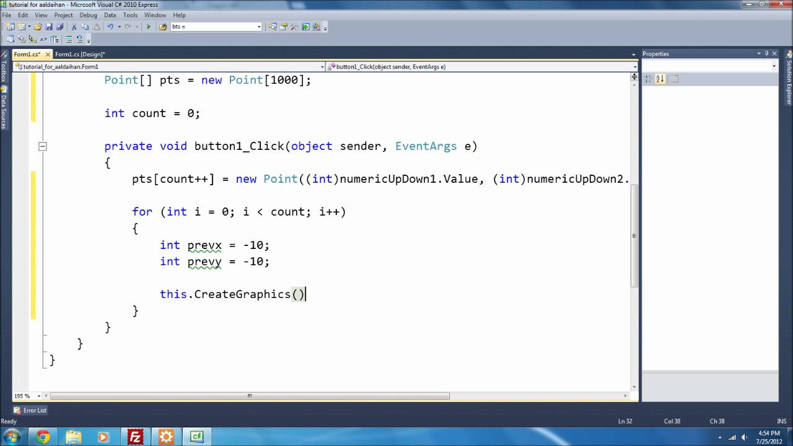The width and height of the screenshot is (793, 446).
Task: Click the Display Word Completion icon
Action: 43,39
